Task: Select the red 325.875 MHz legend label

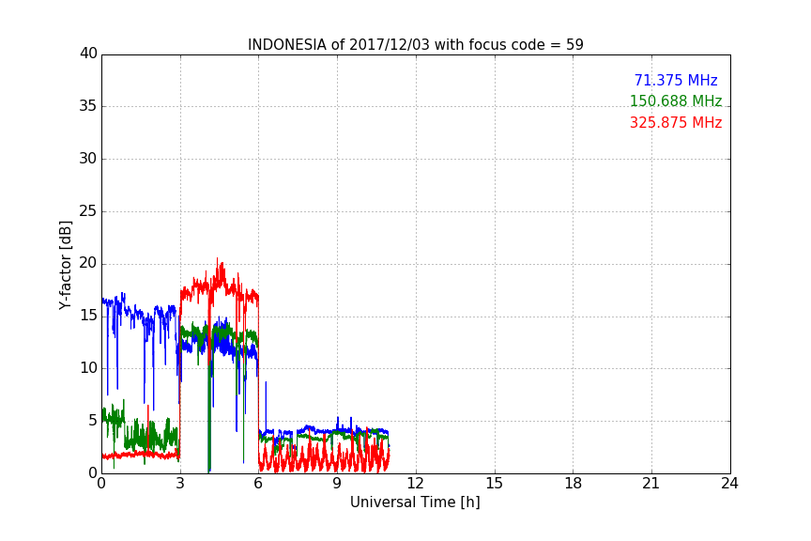Action: coord(676,123)
